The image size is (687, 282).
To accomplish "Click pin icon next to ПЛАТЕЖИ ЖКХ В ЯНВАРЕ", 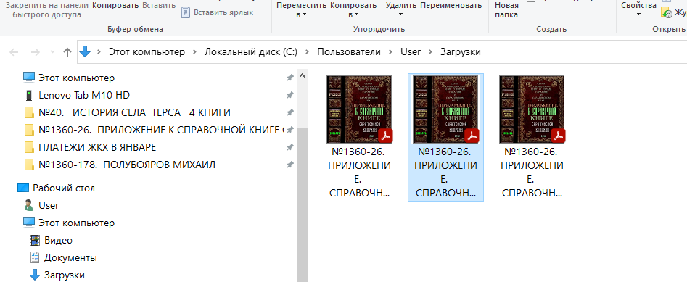I will [x=289, y=147].
